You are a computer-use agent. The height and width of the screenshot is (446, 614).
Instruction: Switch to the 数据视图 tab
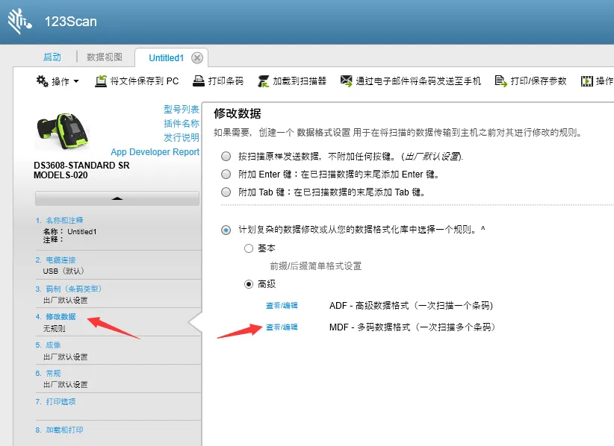coord(105,57)
